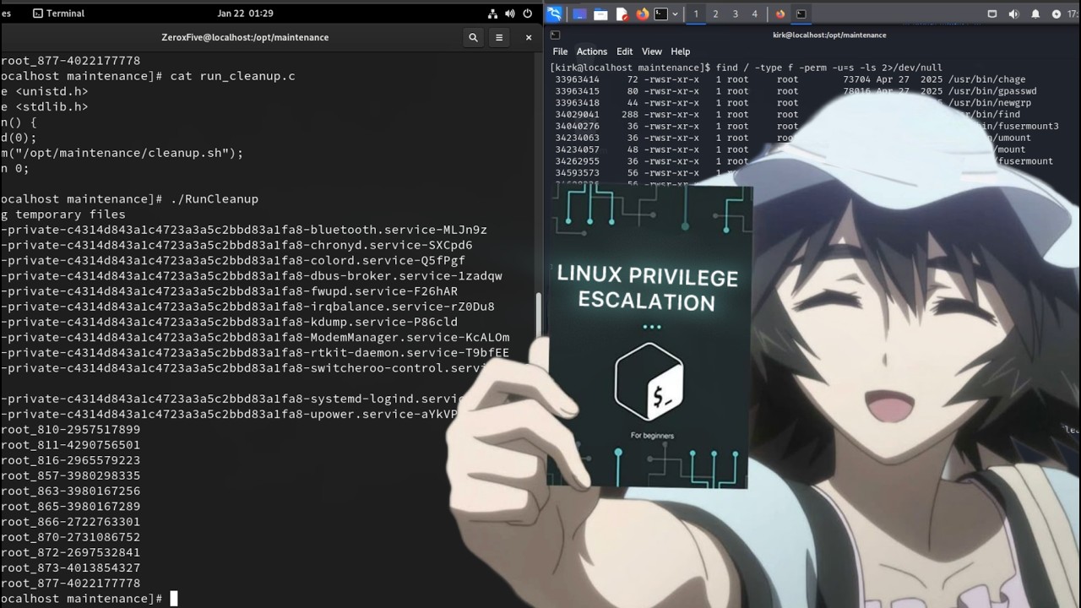1081x608 pixels.
Task: Open the Terminal app menu in GNOME bar
Action: [x=58, y=14]
